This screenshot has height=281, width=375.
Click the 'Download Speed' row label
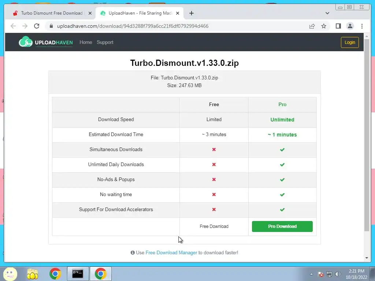(x=116, y=120)
